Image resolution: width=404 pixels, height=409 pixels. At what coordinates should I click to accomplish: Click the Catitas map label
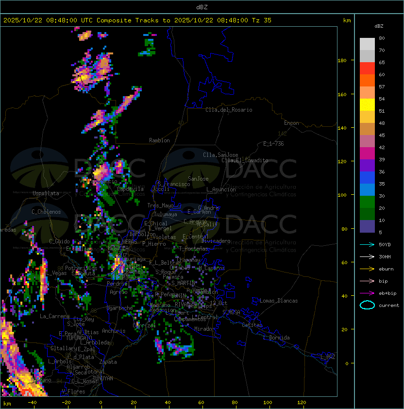(252, 325)
